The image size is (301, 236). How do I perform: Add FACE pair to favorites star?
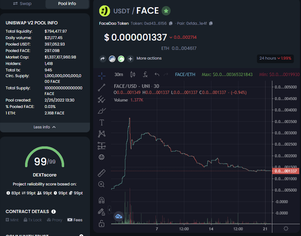(x=166, y=11)
